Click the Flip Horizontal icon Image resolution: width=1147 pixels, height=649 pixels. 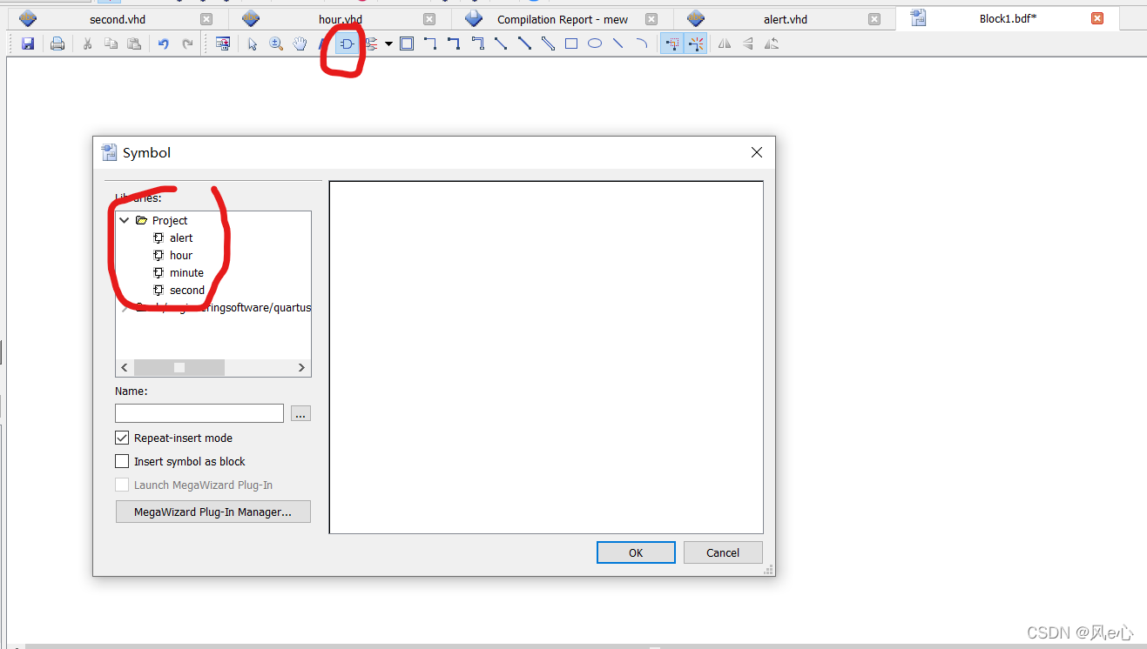725,43
